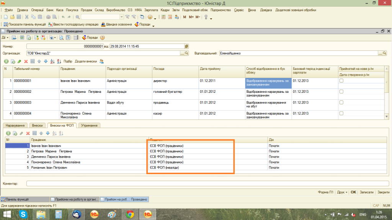Click into the Коментар input field
The image size is (392, 220).
point(208,184)
